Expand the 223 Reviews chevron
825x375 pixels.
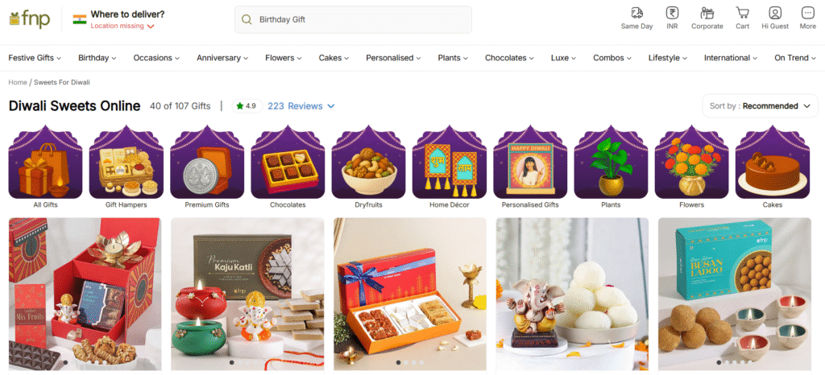click(x=331, y=106)
